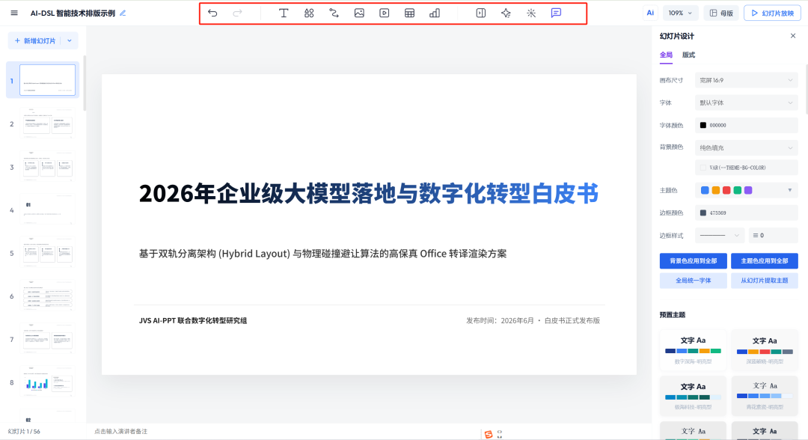Click the VAR(--THEME-BG-COLOR) background swatch
This screenshot has height=440, width=808.
tap(703, 168)
